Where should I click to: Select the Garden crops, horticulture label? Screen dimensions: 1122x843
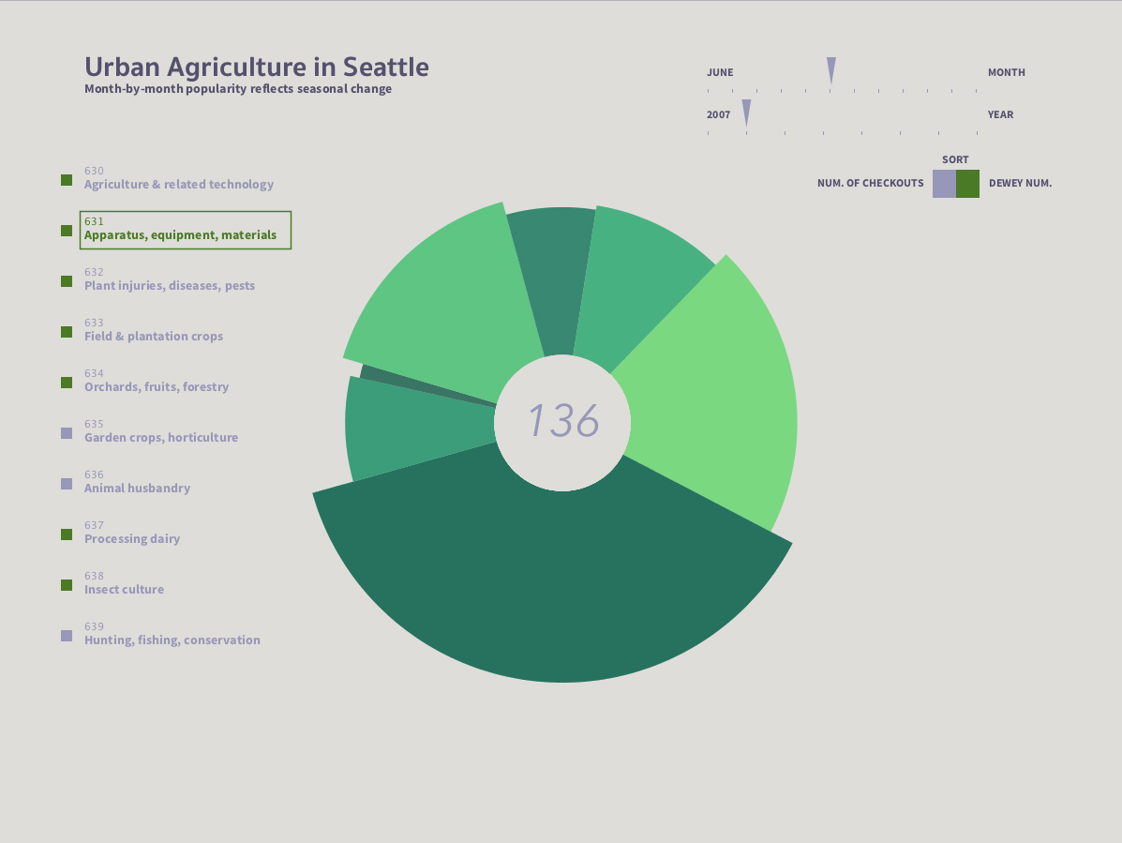pos(161,438)
